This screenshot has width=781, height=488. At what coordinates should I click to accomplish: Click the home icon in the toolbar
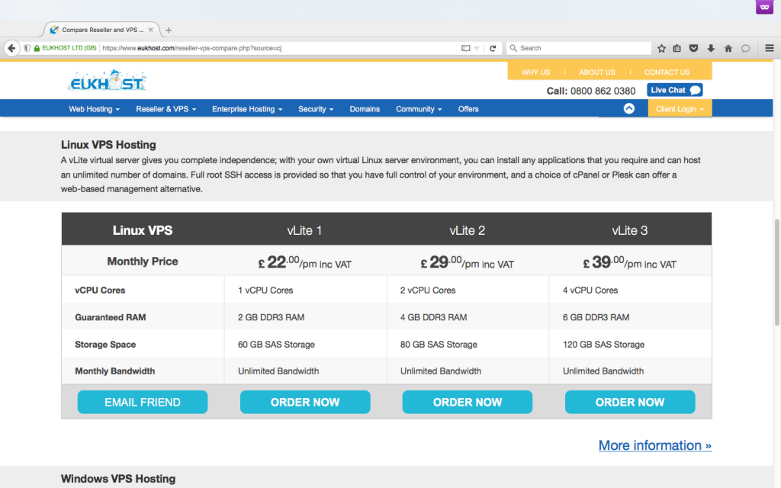pyautogui.click(x=728, y=48)
